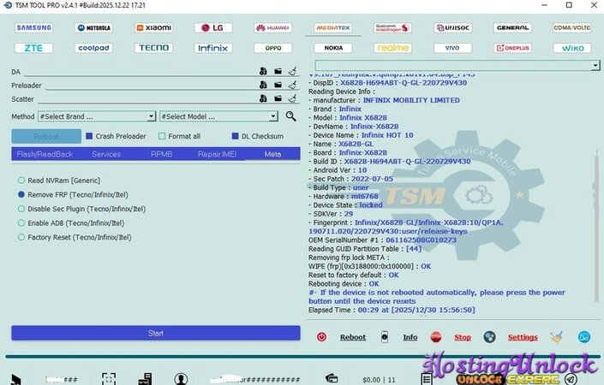Toggle the Crash Preloader checkbox
Viewport: 604px width, 385px height.
tap(89, 136)
